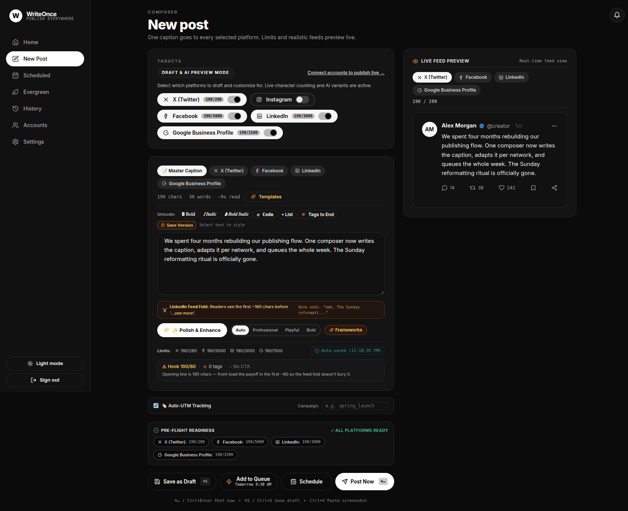Open Settings in sidebar
628x511 pixels.
pyautogui.click(x=45, y=142)
